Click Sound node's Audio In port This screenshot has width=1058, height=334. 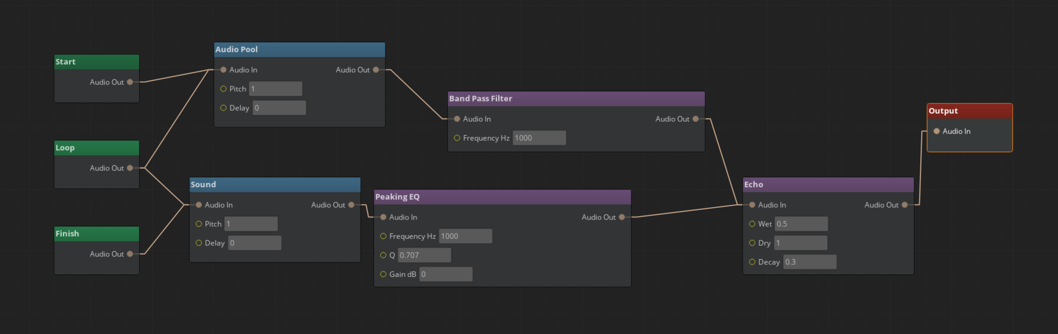pyautogui.click(x=199, y=205)
